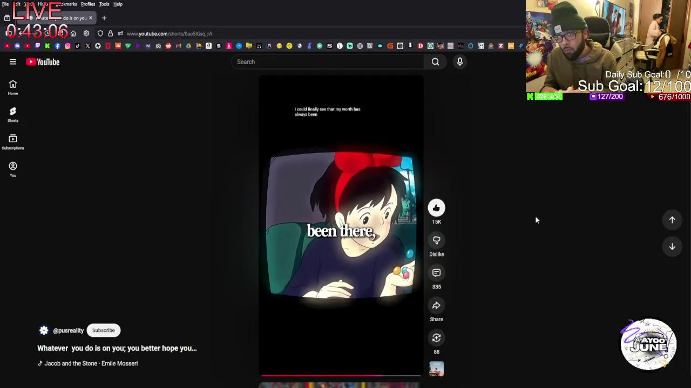Click the site security padlock icon
This screenshot has height=388, width=691.
tap(111, 33)
